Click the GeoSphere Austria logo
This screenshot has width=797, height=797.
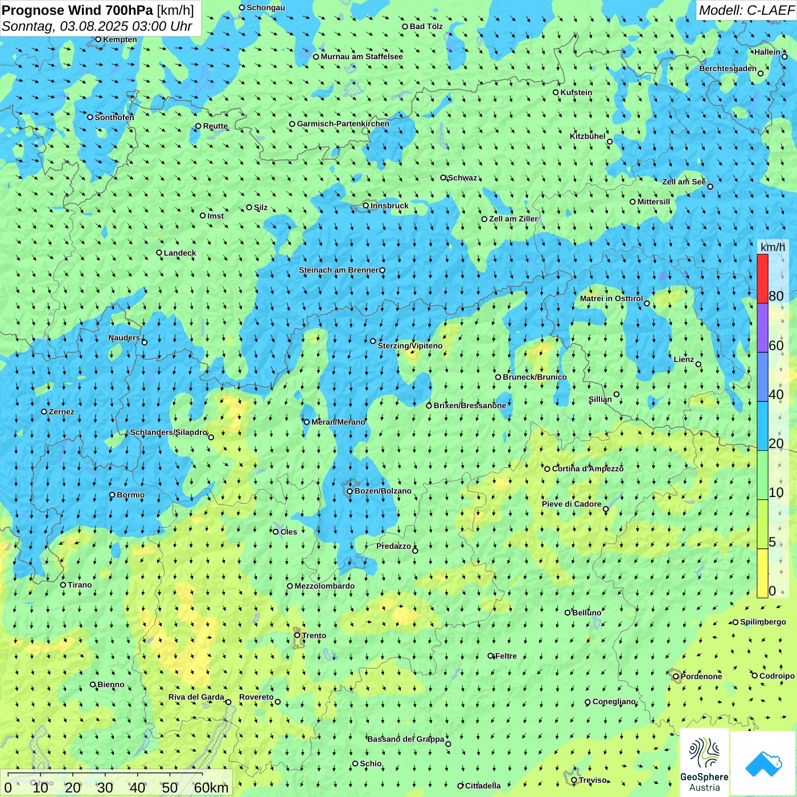pyautogui.click(x=704, y=763)
